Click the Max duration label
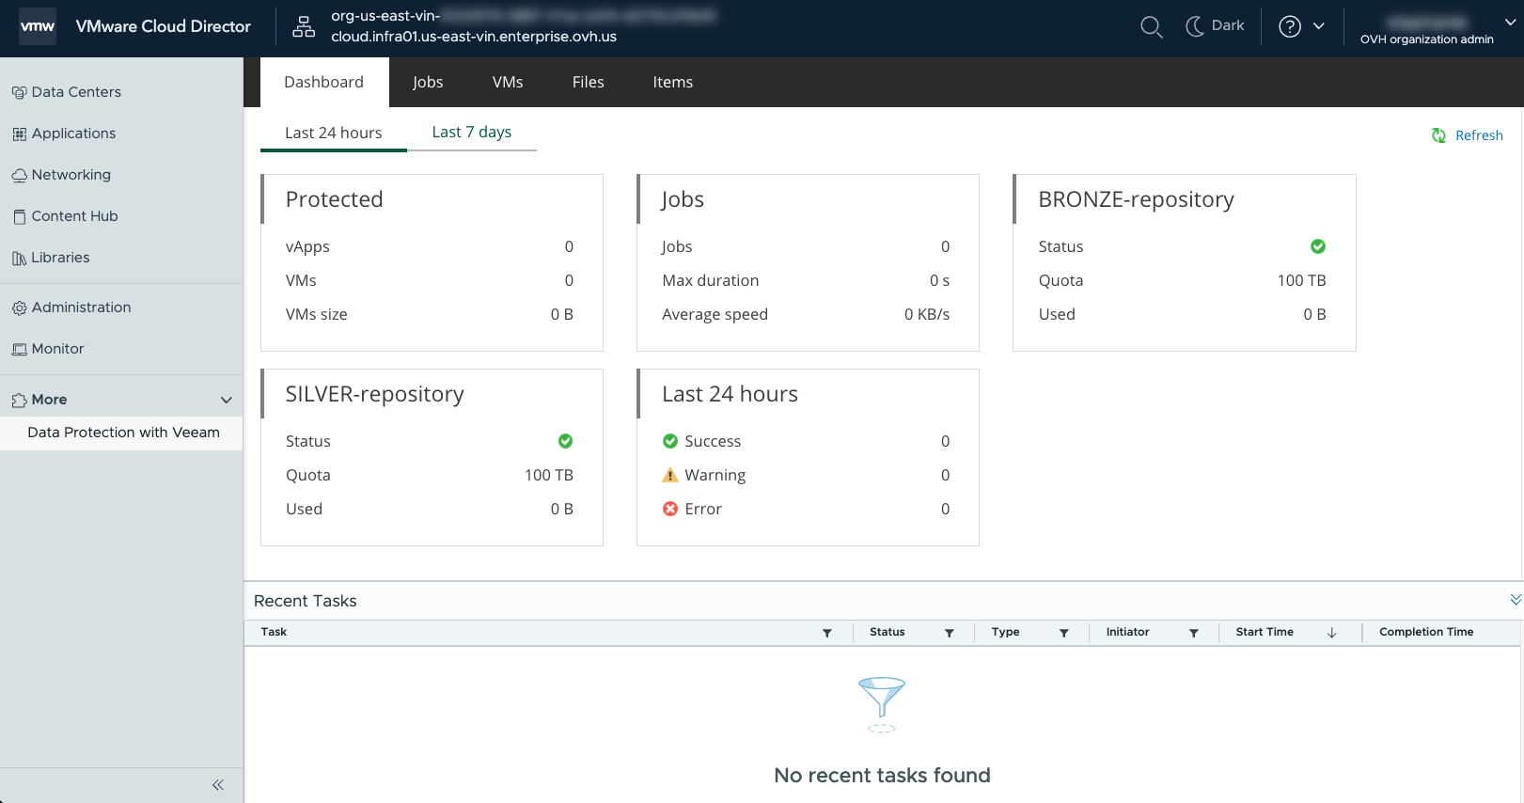The image size is (1524, 803). coord(710,280)
